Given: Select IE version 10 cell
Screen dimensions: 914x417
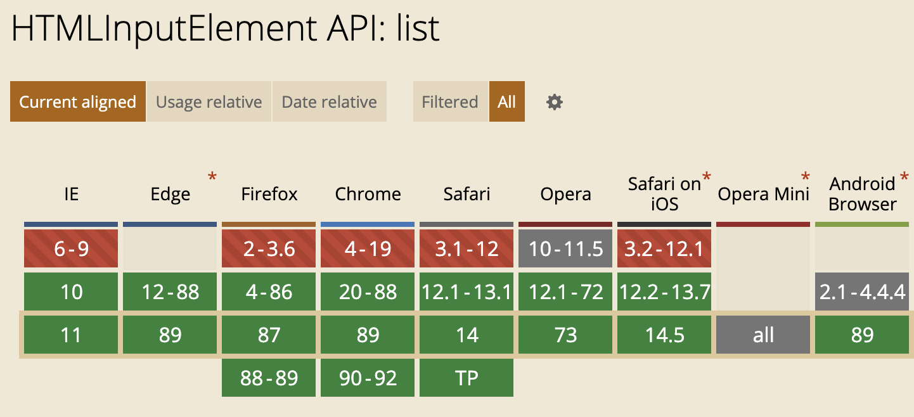Looking at the screenshot, I should point(71,292).
